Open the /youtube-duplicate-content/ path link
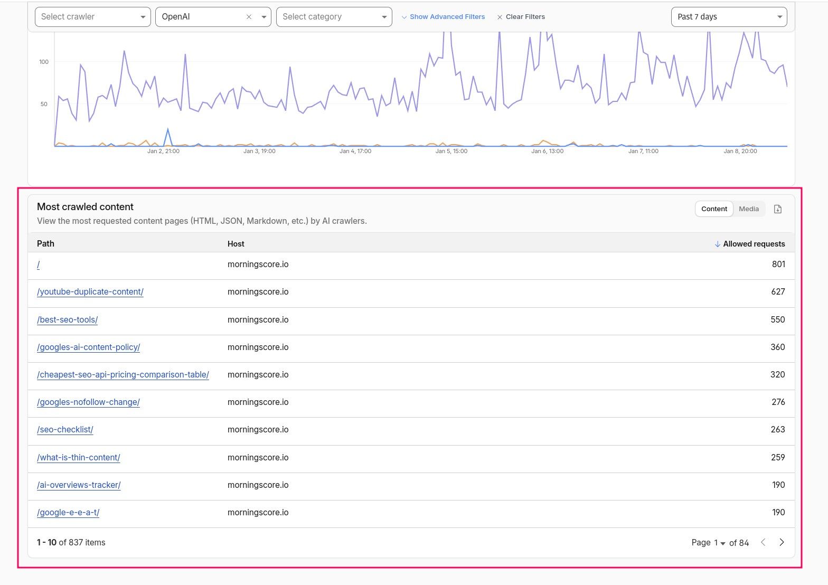828x585 pixels. pyautogui.click(x=90, y=292)
